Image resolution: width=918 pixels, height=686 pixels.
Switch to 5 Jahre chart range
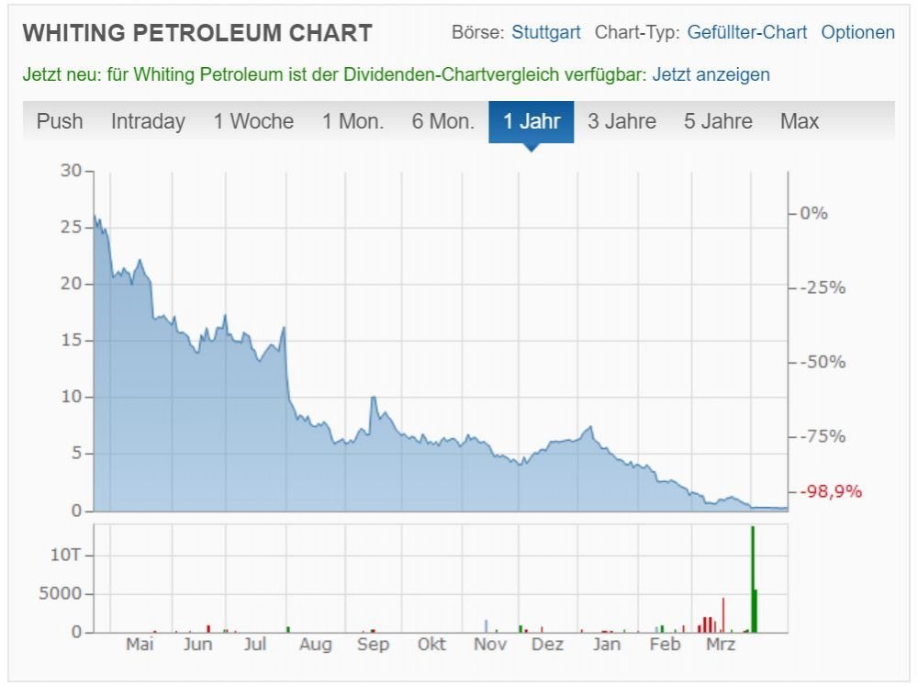point(718,121)
